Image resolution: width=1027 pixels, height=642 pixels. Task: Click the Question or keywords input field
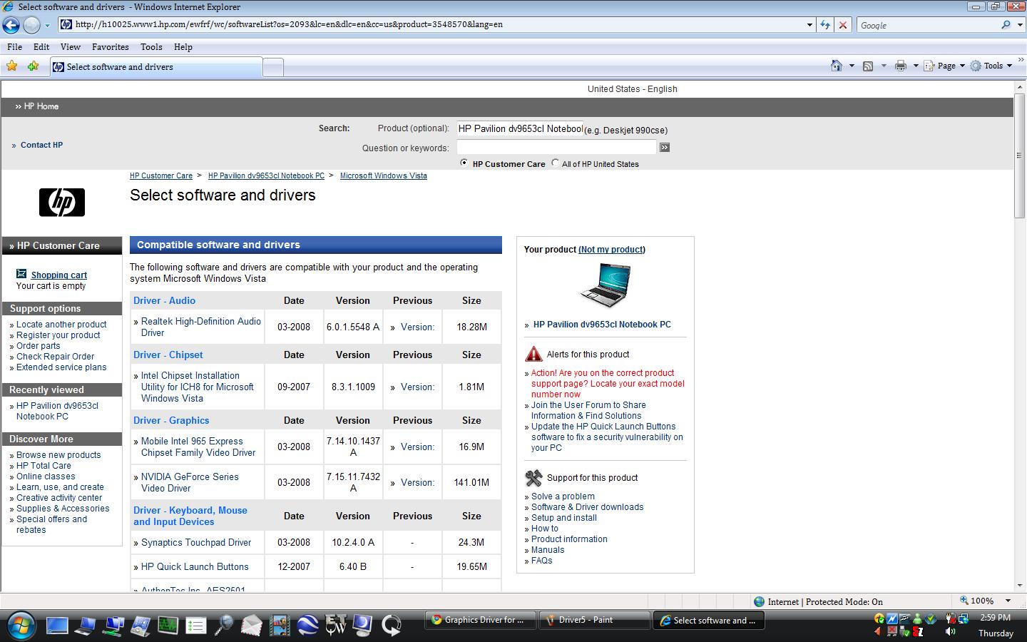tap(556, 147)
